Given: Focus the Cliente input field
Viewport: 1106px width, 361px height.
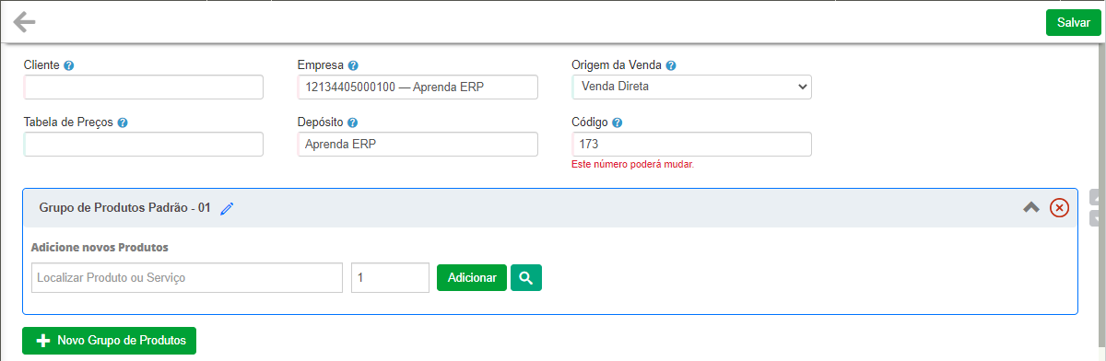Looking at the screenshot, I should (144, 87).
